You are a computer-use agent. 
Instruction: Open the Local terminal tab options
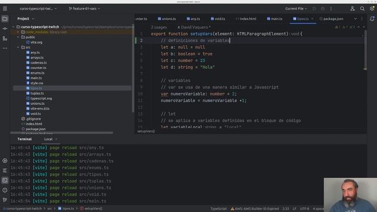tap(57, 139)
